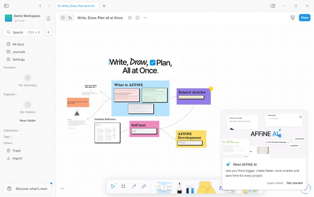
Task: Open All docs in sidebar
Action: tap(18, 44)
